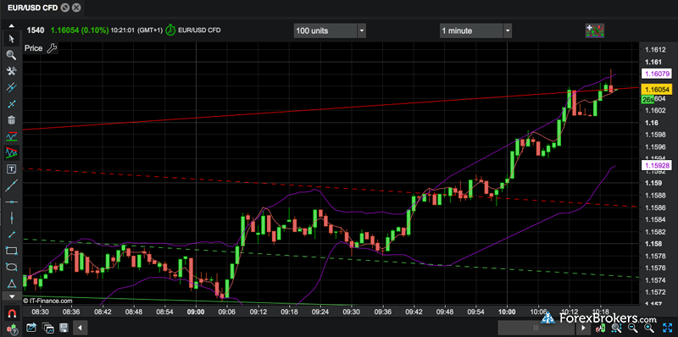This screenshot has height=337, width=678.
Task: Click the 10:00 time axis label
Action: (x=507, y=311)
